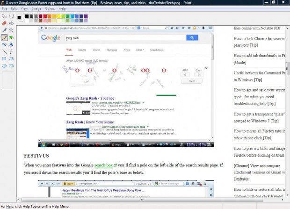Click the vertical scrollbar down arrow
The width and height of the screenshot is (290, 209).
(x=287, y=195)
